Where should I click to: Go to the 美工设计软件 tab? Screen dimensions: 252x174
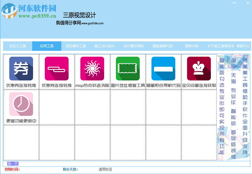click(x=104, y=46)
